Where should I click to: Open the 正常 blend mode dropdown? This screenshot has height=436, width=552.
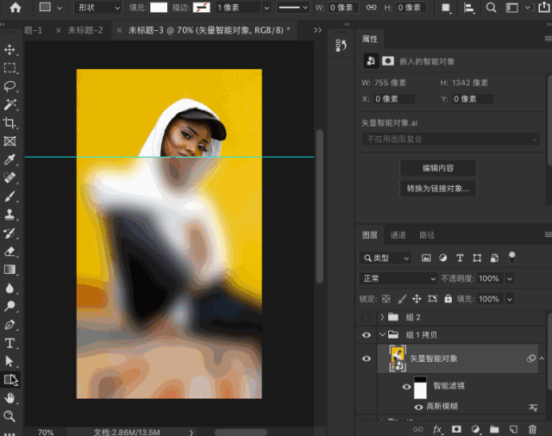[398, 278]
